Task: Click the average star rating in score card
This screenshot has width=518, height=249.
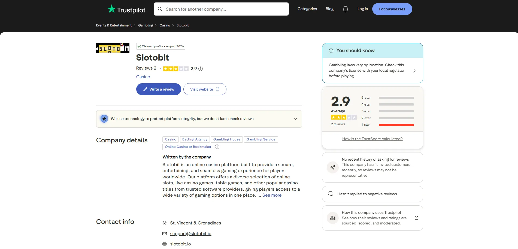Action: pos(344,117)
